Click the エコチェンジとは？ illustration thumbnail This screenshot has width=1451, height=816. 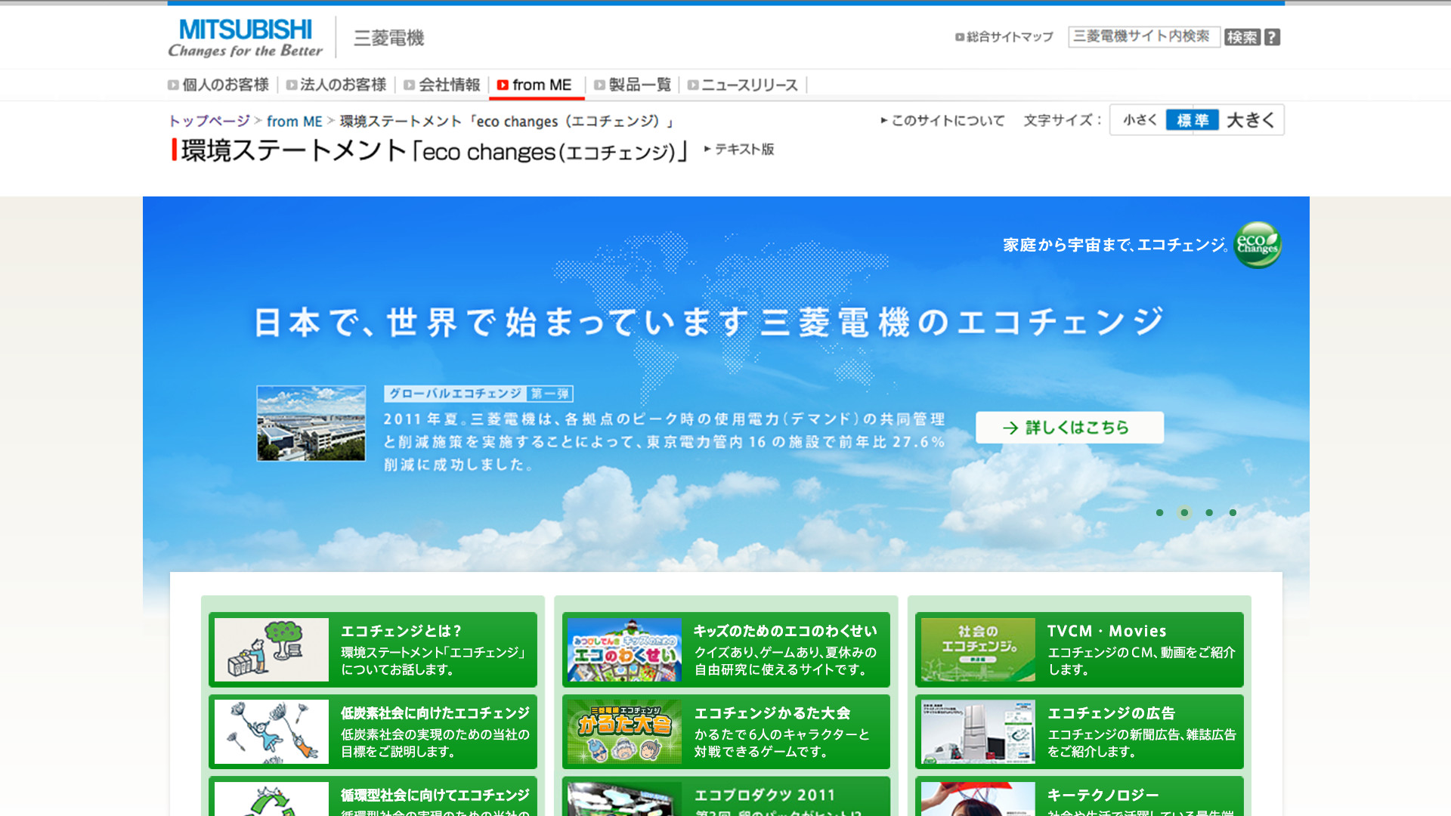coord(272,650)
